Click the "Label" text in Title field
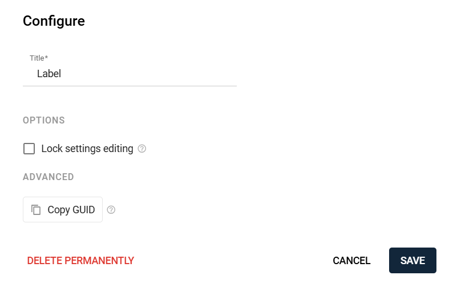 pos(49,74)
